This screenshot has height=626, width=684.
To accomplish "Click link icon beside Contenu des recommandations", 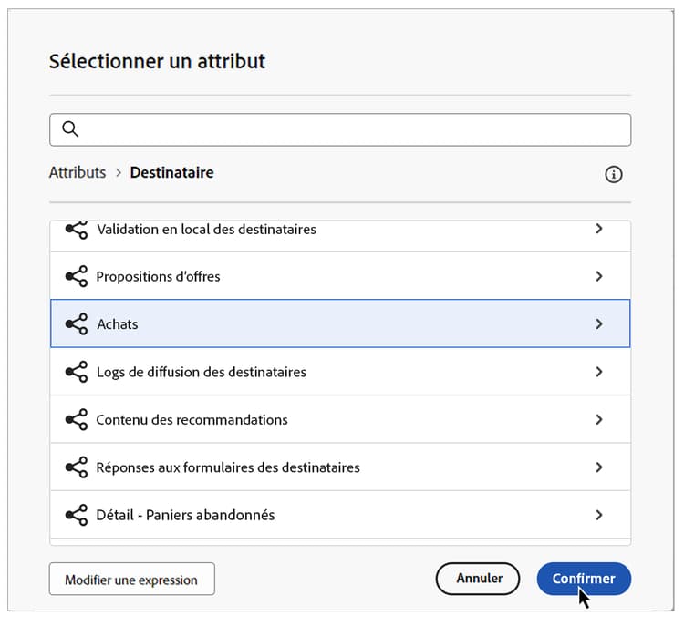I will (x=77, y=419).
